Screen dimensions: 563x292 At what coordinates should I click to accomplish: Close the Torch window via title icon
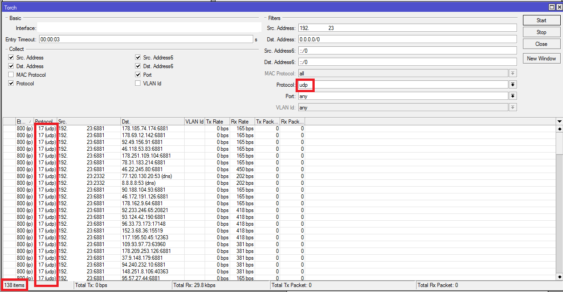point(558,7)
